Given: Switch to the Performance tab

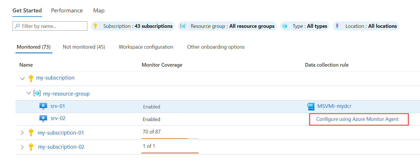Looking at the screenshot, I should (x=67, y=11).
